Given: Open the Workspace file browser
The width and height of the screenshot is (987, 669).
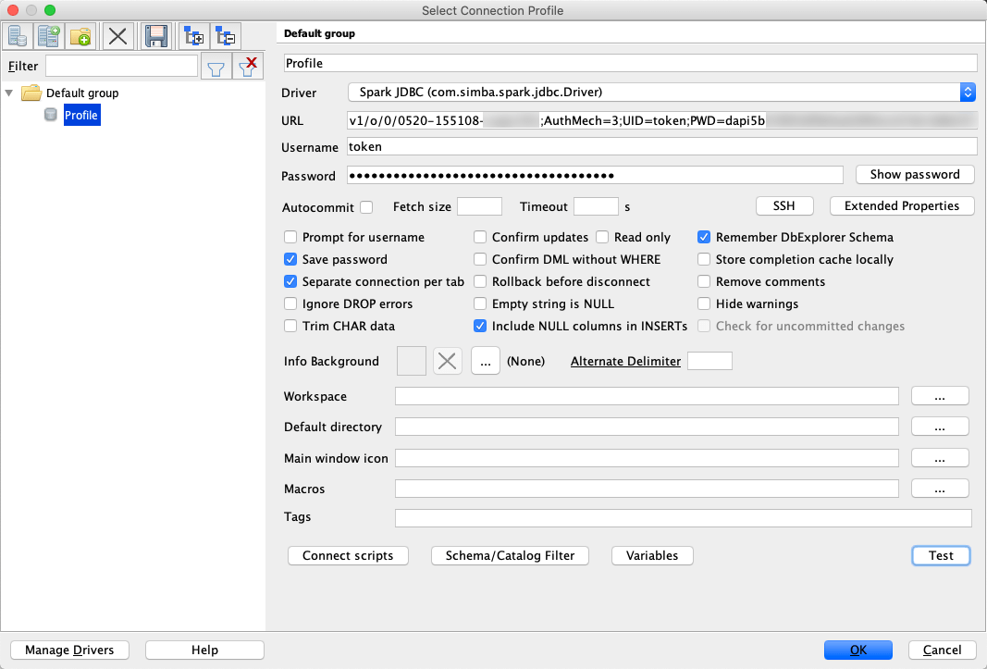Looking at the screenshot, I should (x=940, y=395).
